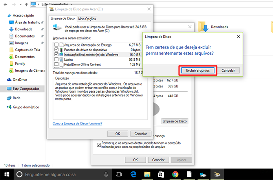
Task: Uncheck Instalação(ões) anterior(es) do Windows
Action: coord(57,54)
